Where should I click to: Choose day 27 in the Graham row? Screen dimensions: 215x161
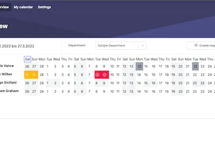34,92
